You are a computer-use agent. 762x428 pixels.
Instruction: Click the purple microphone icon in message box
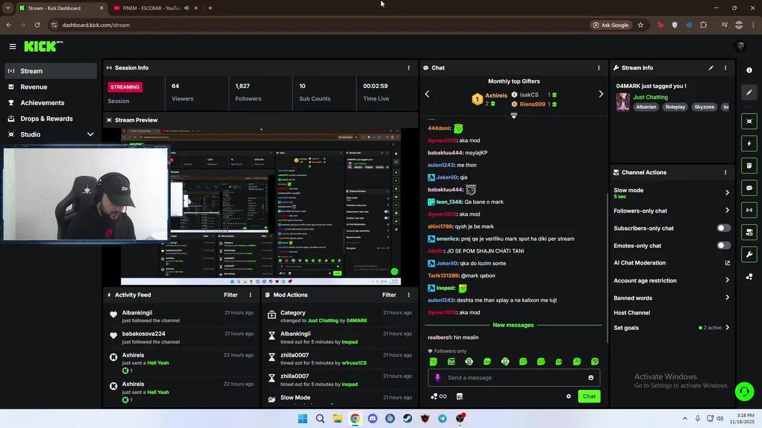point(438,377)
